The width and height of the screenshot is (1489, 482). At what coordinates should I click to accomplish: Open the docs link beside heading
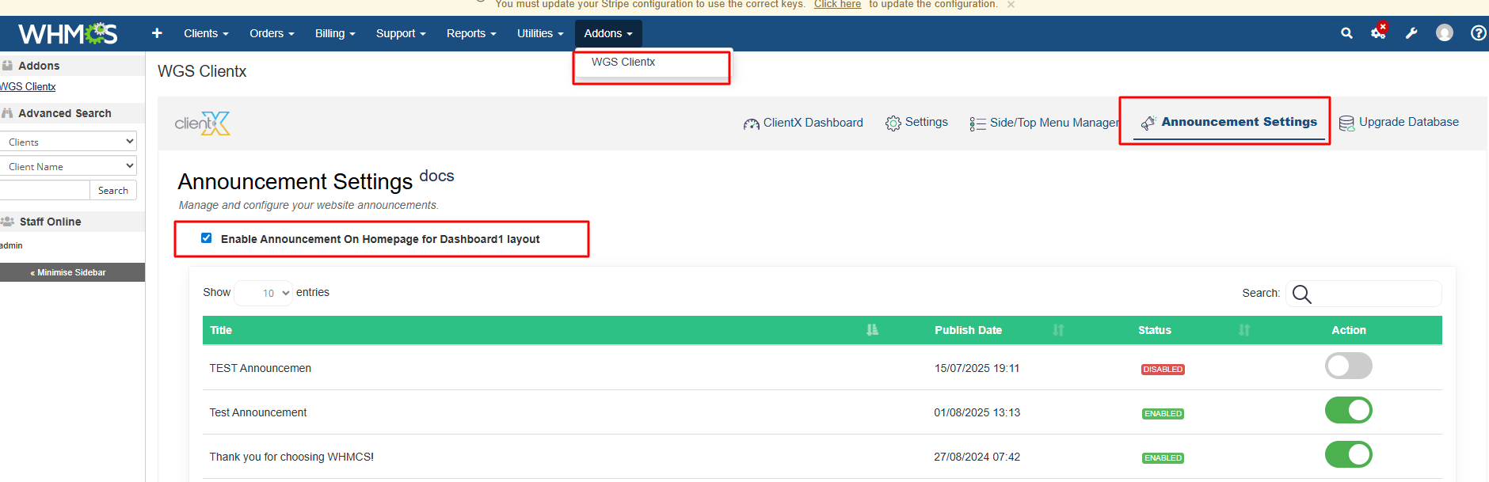[x=436, y=176]
